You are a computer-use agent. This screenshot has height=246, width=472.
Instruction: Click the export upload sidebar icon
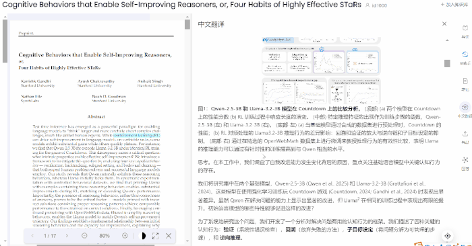[465, 134]
